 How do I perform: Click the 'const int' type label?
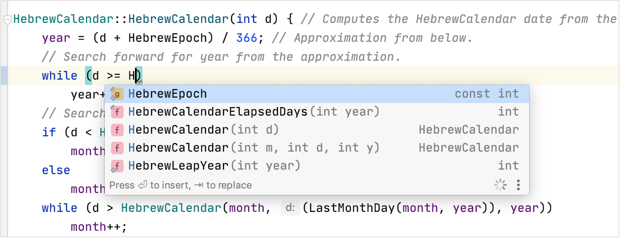pyautogui.click(x=486, y=94)
